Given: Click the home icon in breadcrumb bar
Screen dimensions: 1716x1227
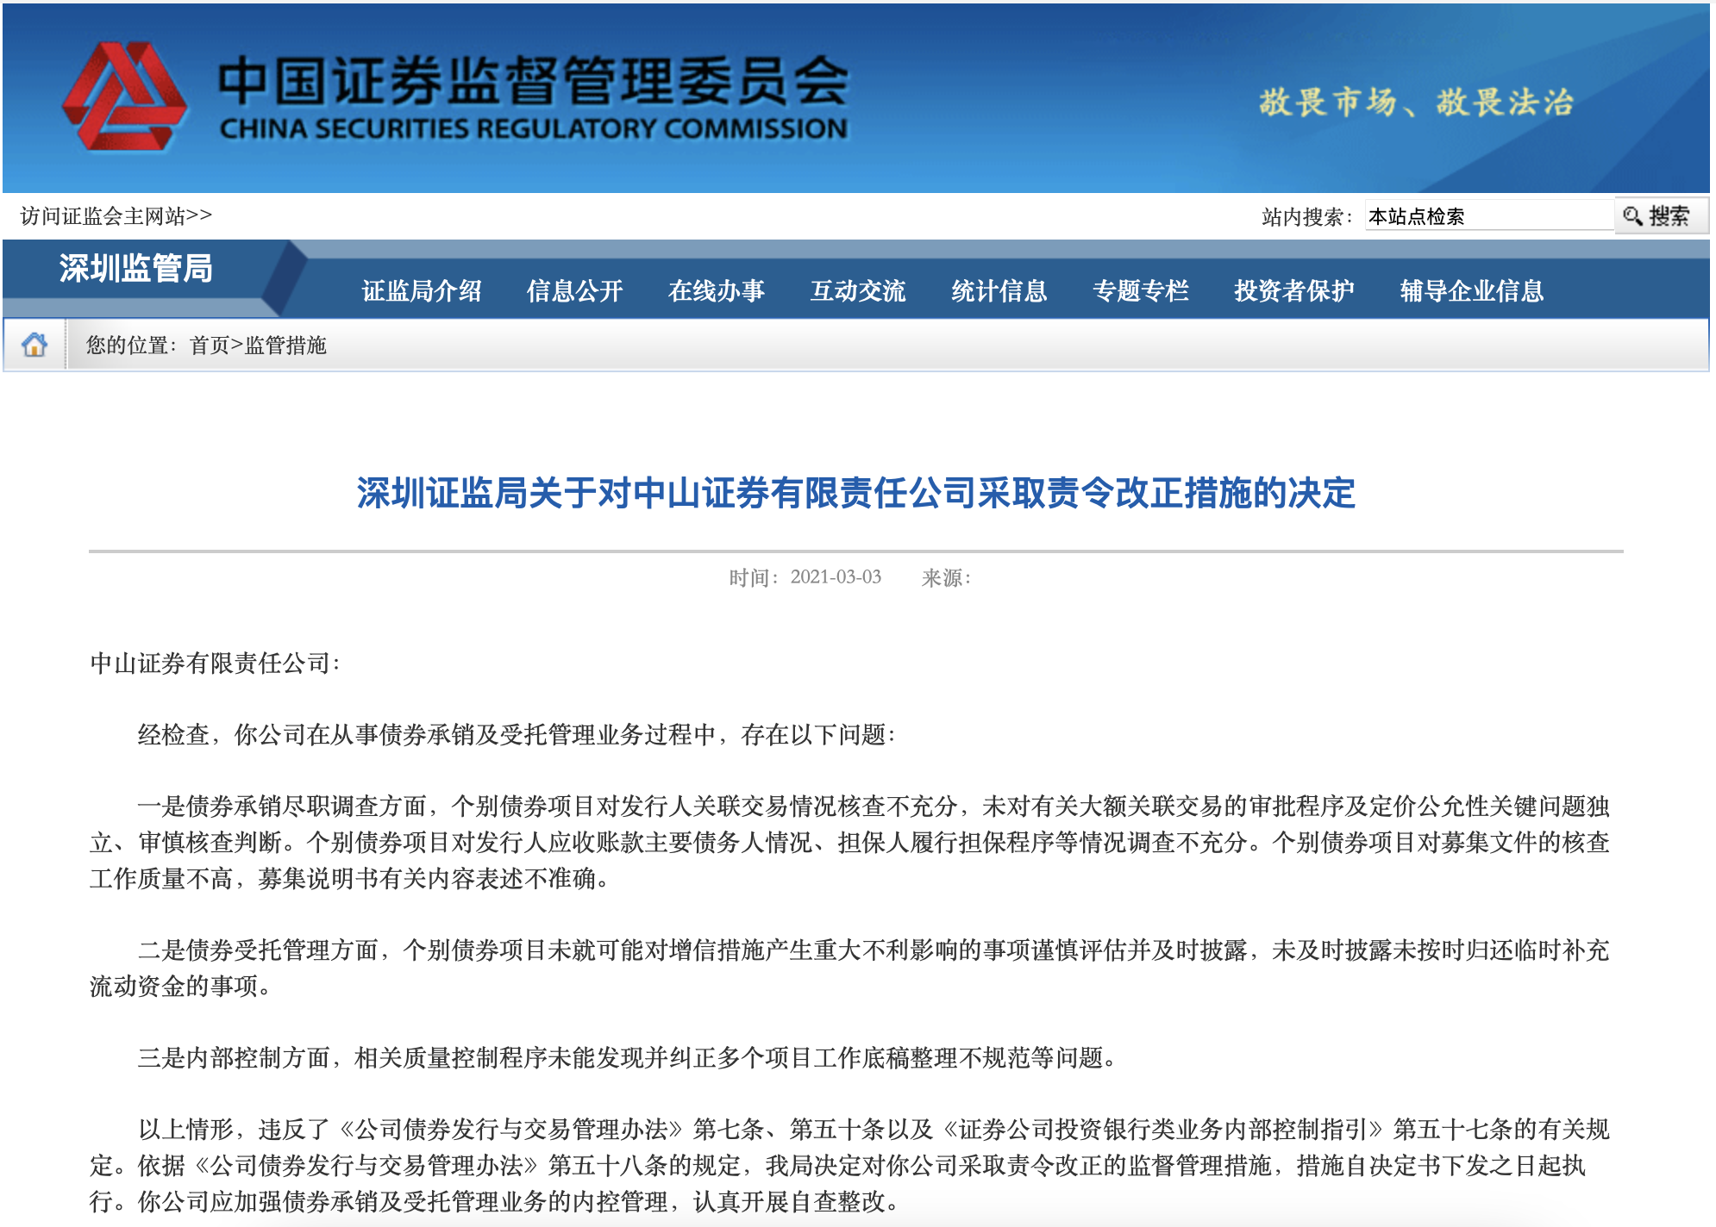Looking at the screenshot, I should click(x=34, y=345).
